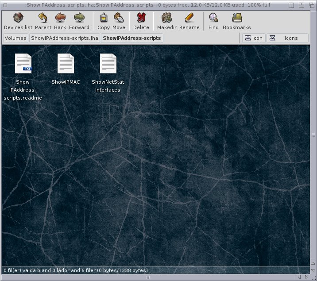
Task: Click the file label 'ShowIPMAC'
Action: 66,82
